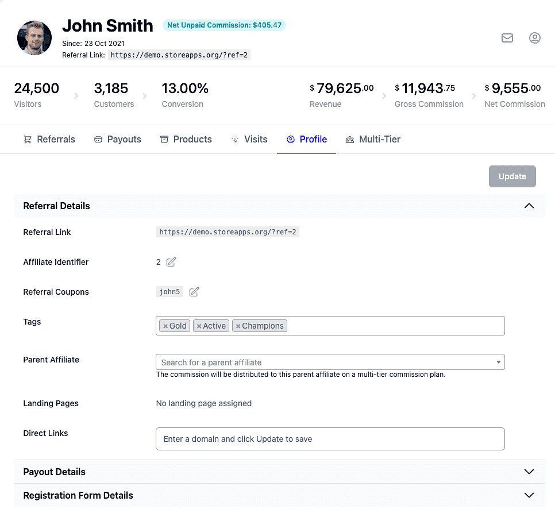Click the Update button

tap(512, 176)
